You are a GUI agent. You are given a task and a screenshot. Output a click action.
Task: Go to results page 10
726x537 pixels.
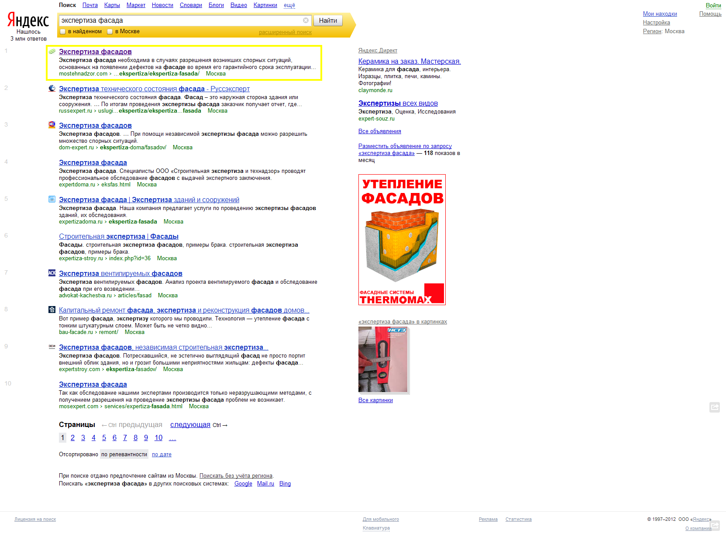click(158, 438)
